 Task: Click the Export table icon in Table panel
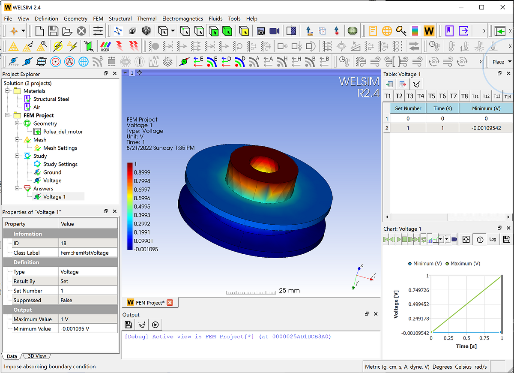coord(402,84)
